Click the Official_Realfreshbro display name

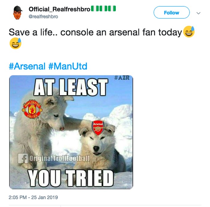59,9
